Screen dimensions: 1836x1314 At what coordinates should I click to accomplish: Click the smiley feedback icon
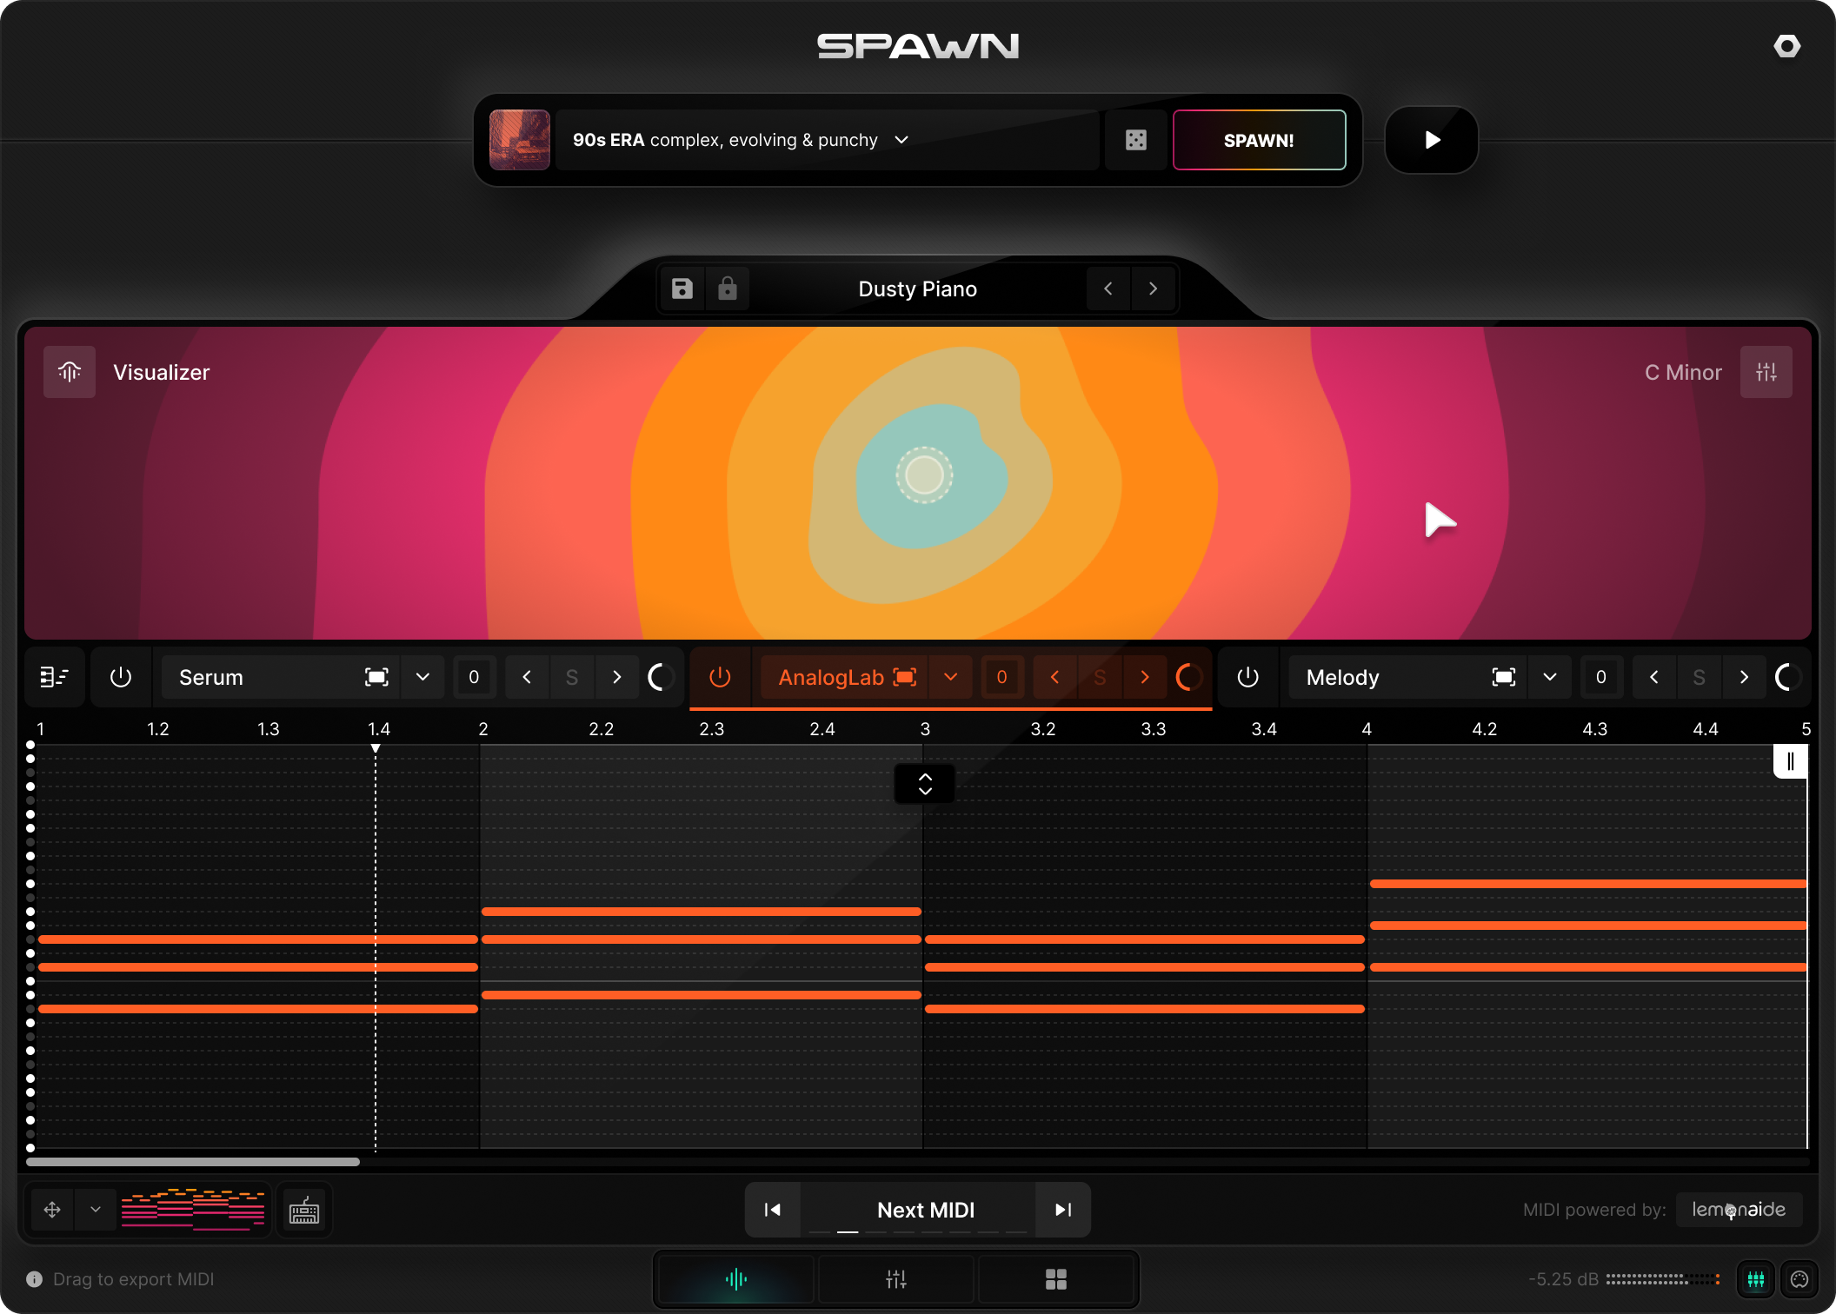1799,1279
